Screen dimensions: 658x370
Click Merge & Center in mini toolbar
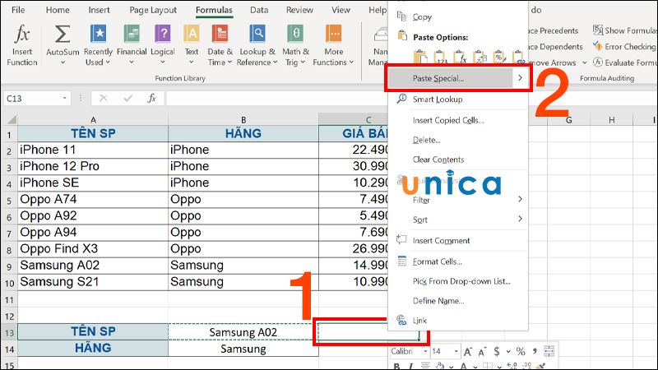(x=549, y=351)
